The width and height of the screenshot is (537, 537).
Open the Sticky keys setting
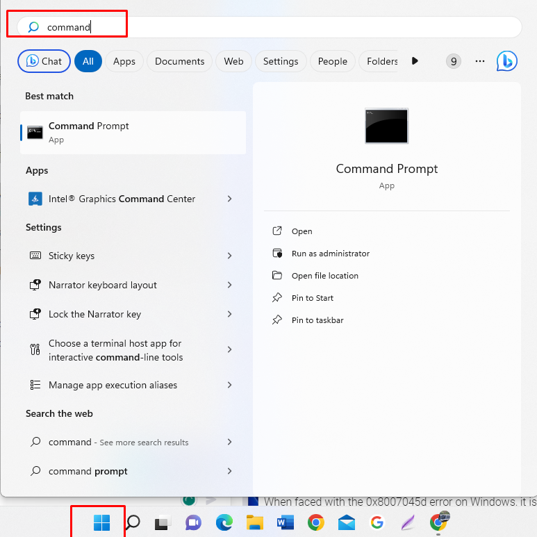pyautogui.click(x=133, y=256)
